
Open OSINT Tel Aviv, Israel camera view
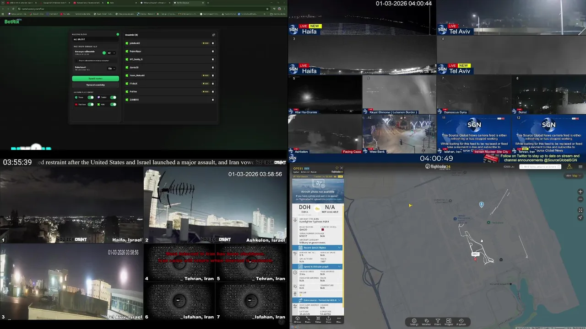click(x=71, y=282)
